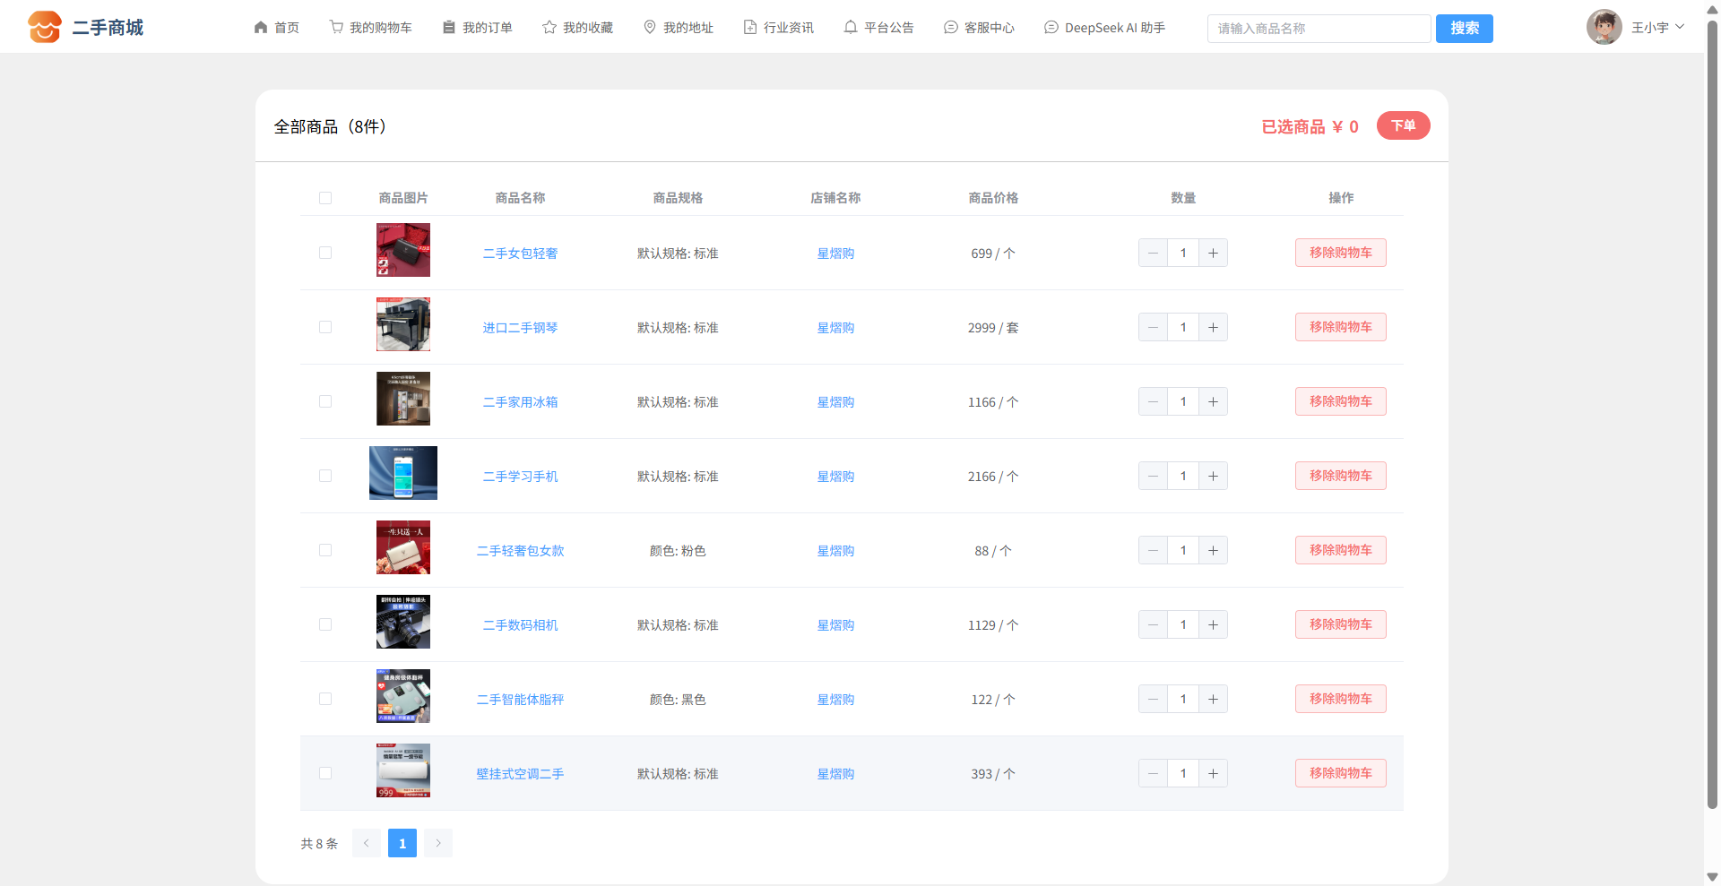The height and width of the screenshot is (886, 1721).
Task: Click the product name search field
Action: pyautogui.click(x=1319, y=29)
